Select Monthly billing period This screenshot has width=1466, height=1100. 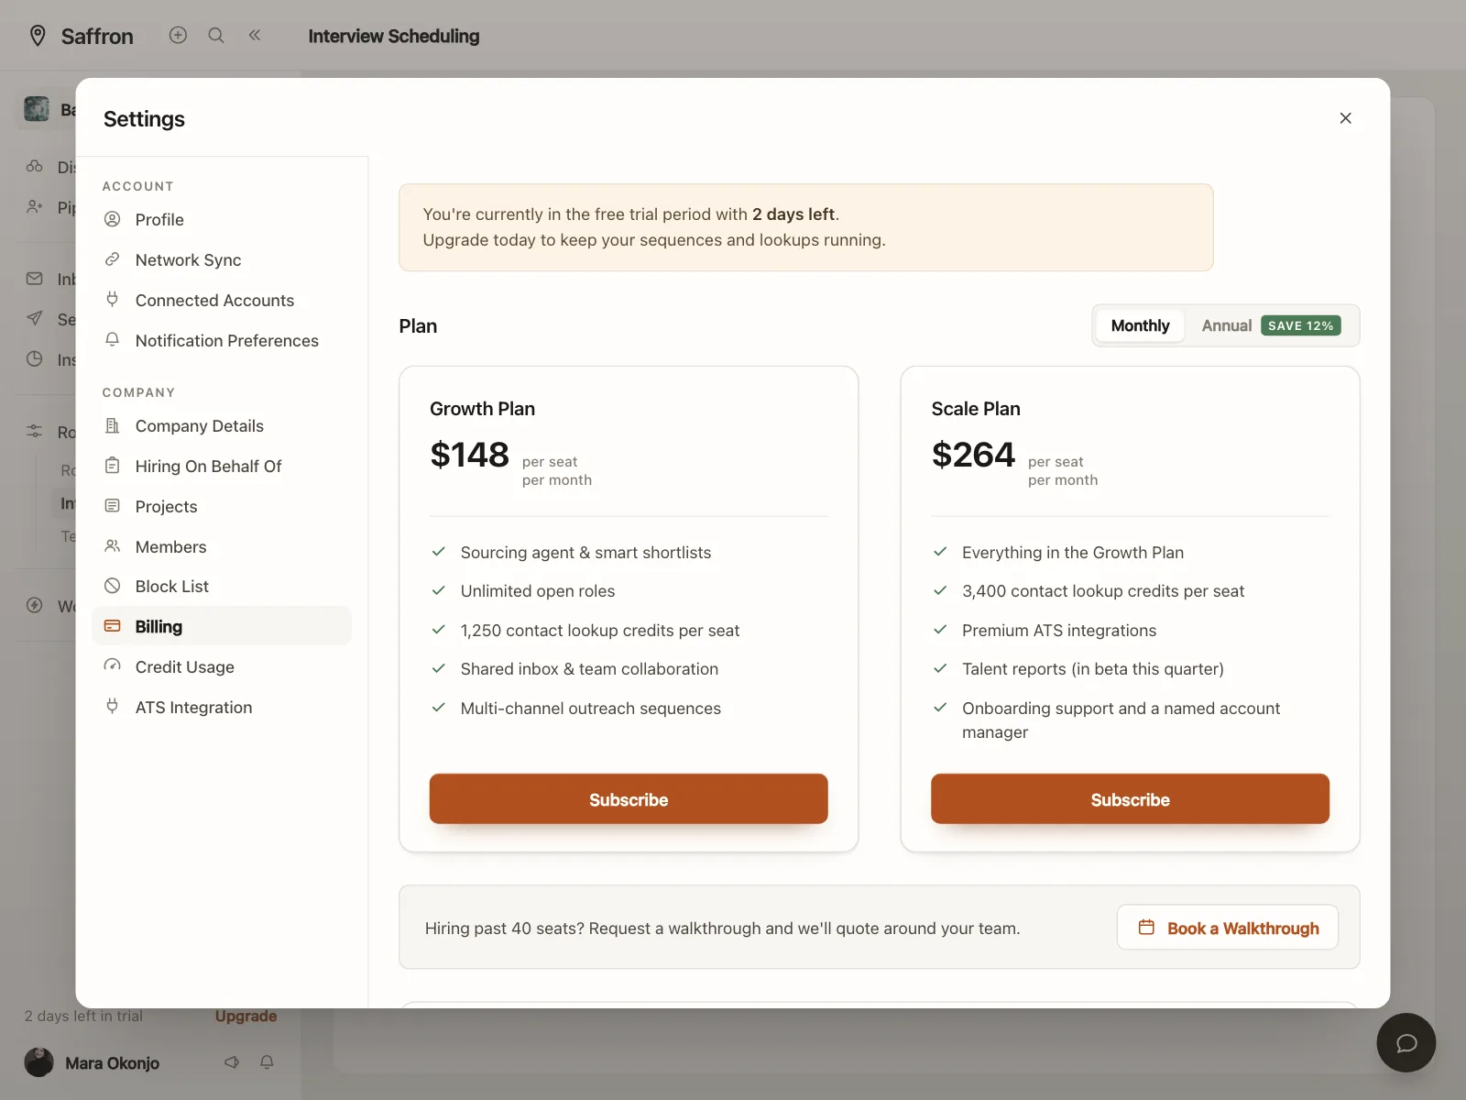[x=1140, y=325]
